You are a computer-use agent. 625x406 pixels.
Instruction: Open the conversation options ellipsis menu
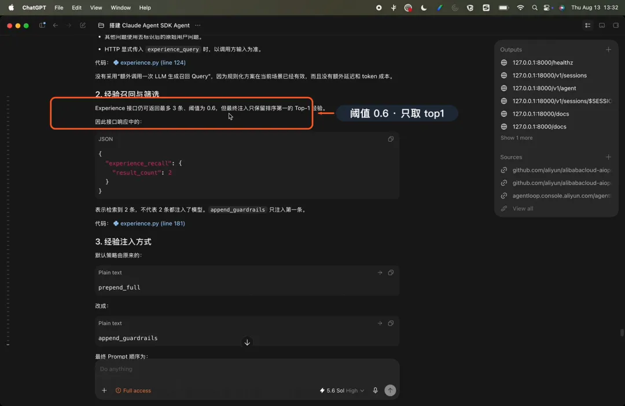(198, 25)
